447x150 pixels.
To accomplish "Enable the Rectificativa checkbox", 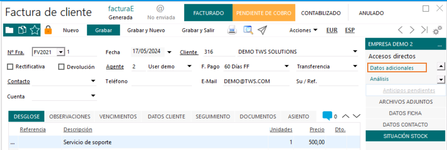I will coord(10,67).
